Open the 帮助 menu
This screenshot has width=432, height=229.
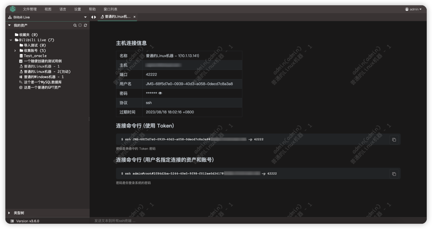tap(92, 9)
